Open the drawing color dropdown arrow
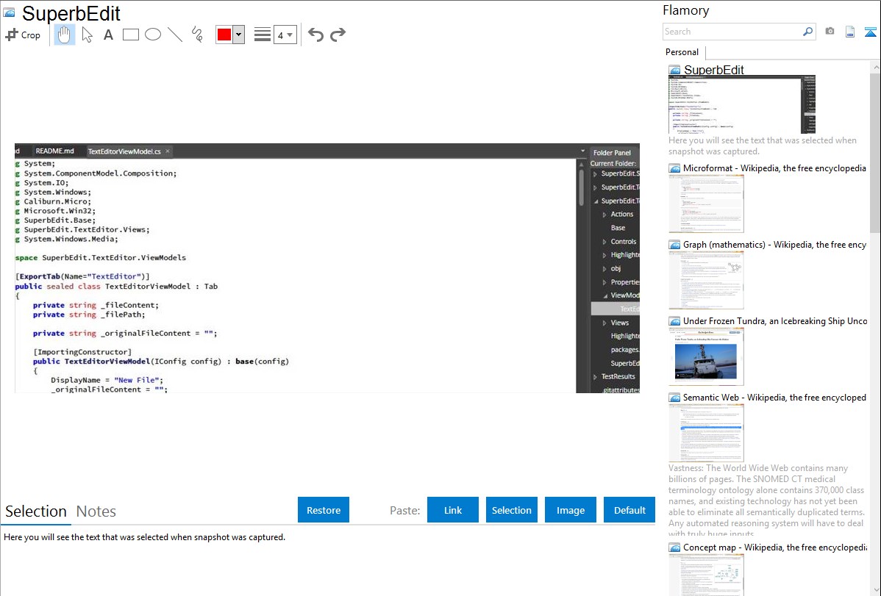Screen dimensions: 881x596 (239, 35)
